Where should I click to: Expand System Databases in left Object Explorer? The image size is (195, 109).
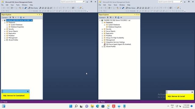tap(7, 25)
